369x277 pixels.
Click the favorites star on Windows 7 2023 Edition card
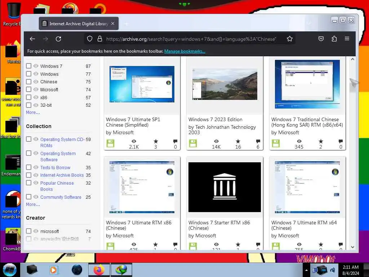click(238, 141)
